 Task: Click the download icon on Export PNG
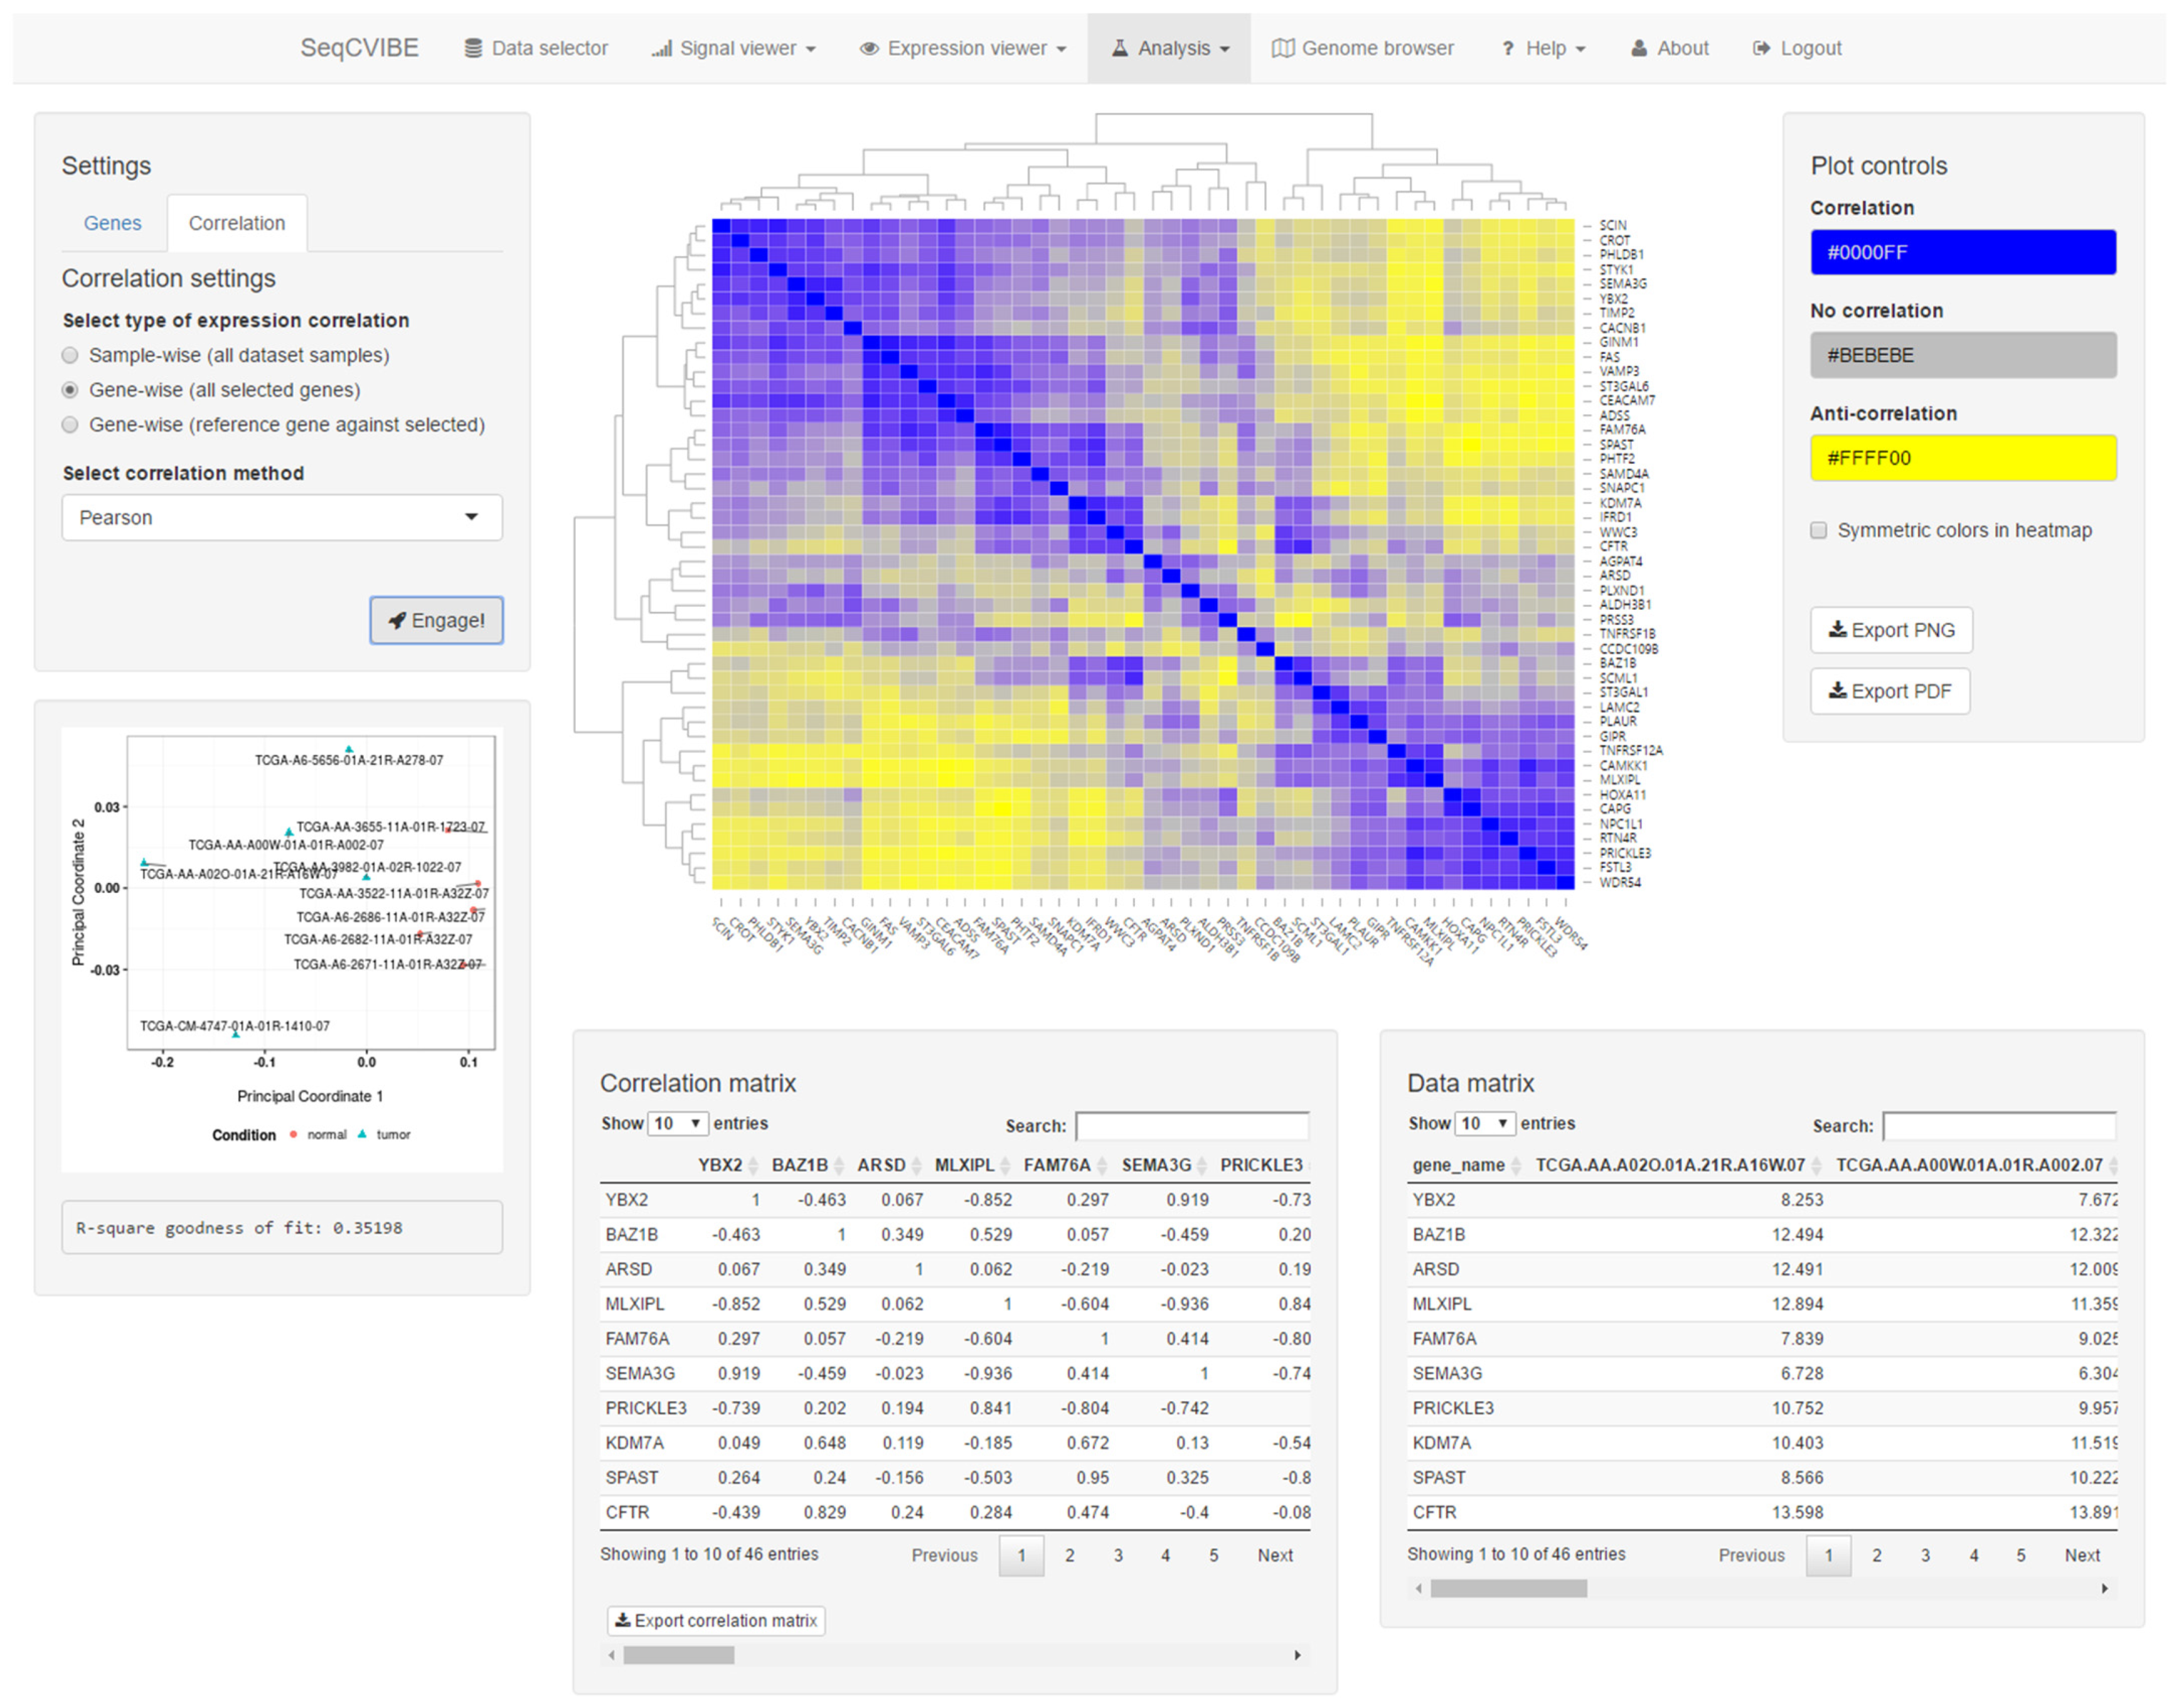pyautogui.click(x=1837, y=629)
